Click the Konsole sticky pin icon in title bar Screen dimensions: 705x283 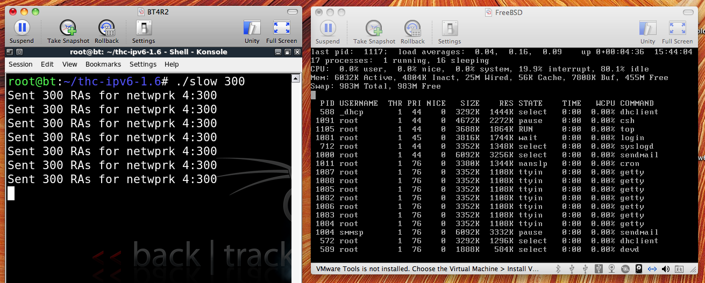point(19,52)
